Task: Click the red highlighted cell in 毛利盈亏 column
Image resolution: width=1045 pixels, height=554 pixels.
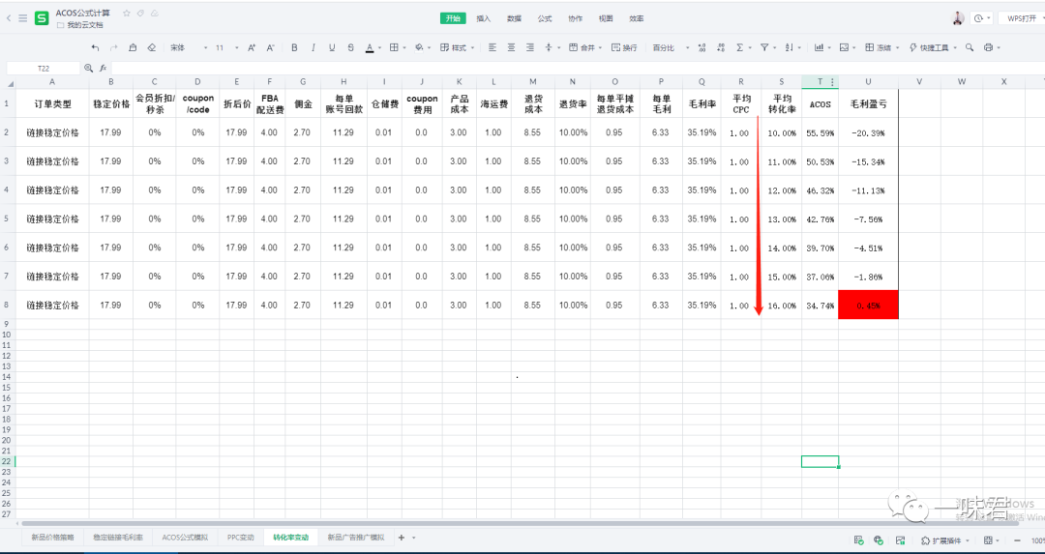Action: tap(868, 306)
